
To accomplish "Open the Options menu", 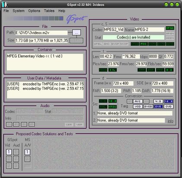I will pos(34,11).
